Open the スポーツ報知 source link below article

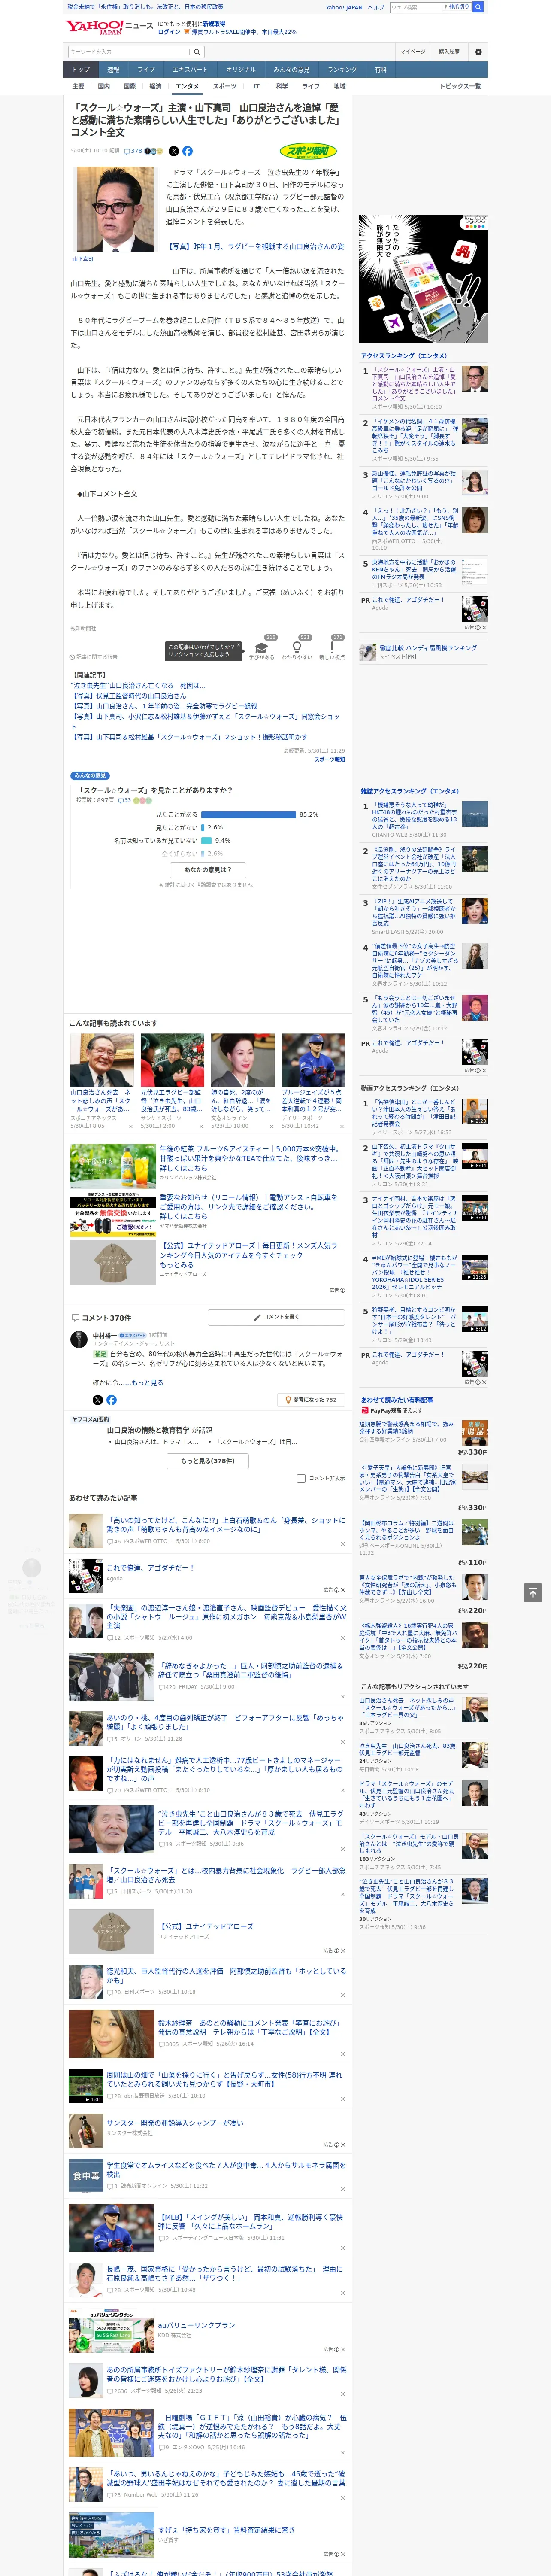click(x=330, y=760)
